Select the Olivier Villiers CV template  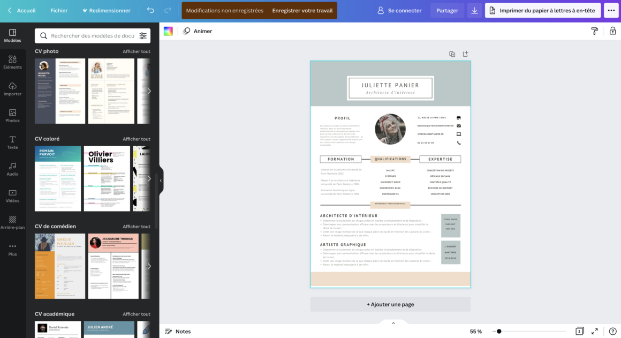click(x=107, y=178)
